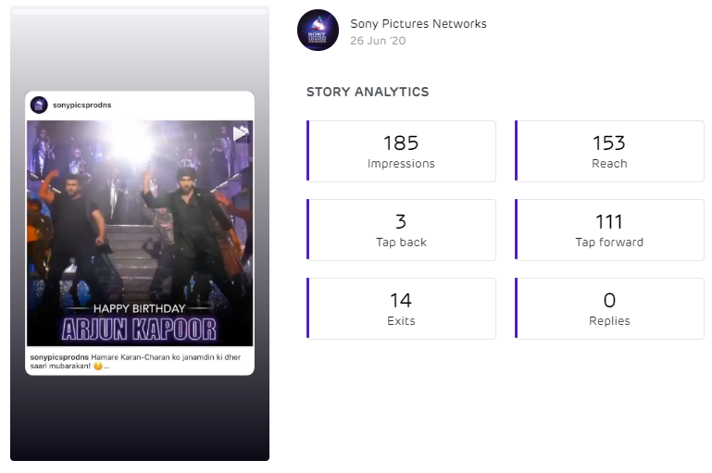712x473 pixels.
Task: Click the STORY ANALYTICS heading
Action: click(x=368, y=92)
